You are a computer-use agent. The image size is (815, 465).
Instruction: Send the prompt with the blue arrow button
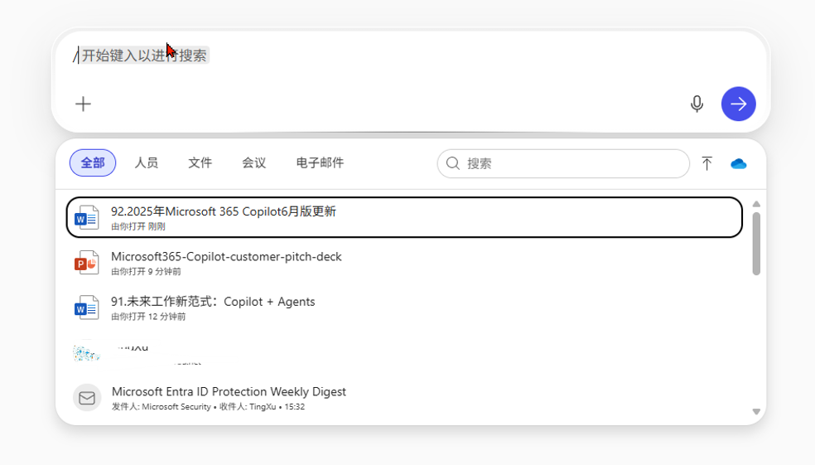[x=739, y=104]
